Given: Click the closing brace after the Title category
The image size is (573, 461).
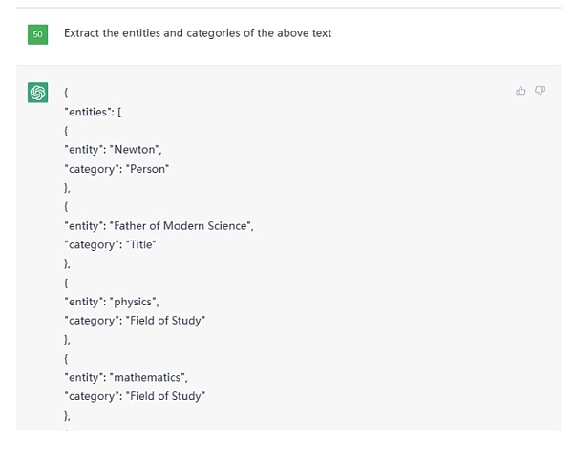Looking at the screenshot, I should pyautogui.click(x=67, y=263).
